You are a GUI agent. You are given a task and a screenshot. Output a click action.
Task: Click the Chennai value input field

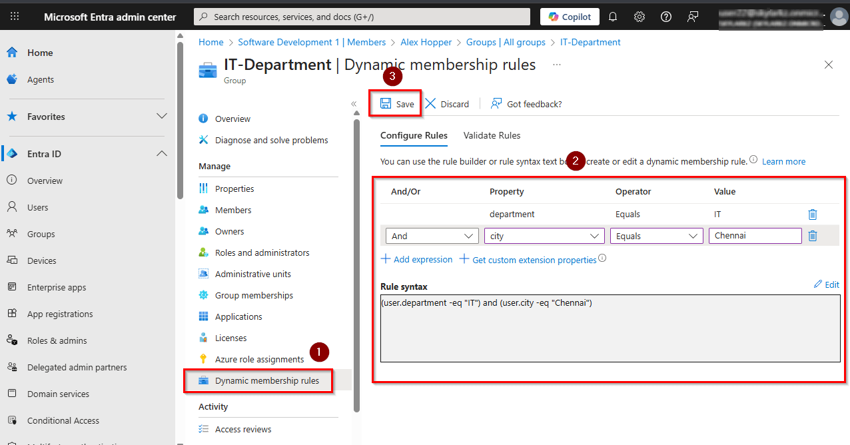(x=755, y=235)
